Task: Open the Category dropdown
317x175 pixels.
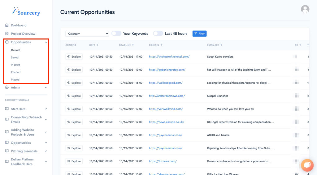Action: click(x=87, y=33)
